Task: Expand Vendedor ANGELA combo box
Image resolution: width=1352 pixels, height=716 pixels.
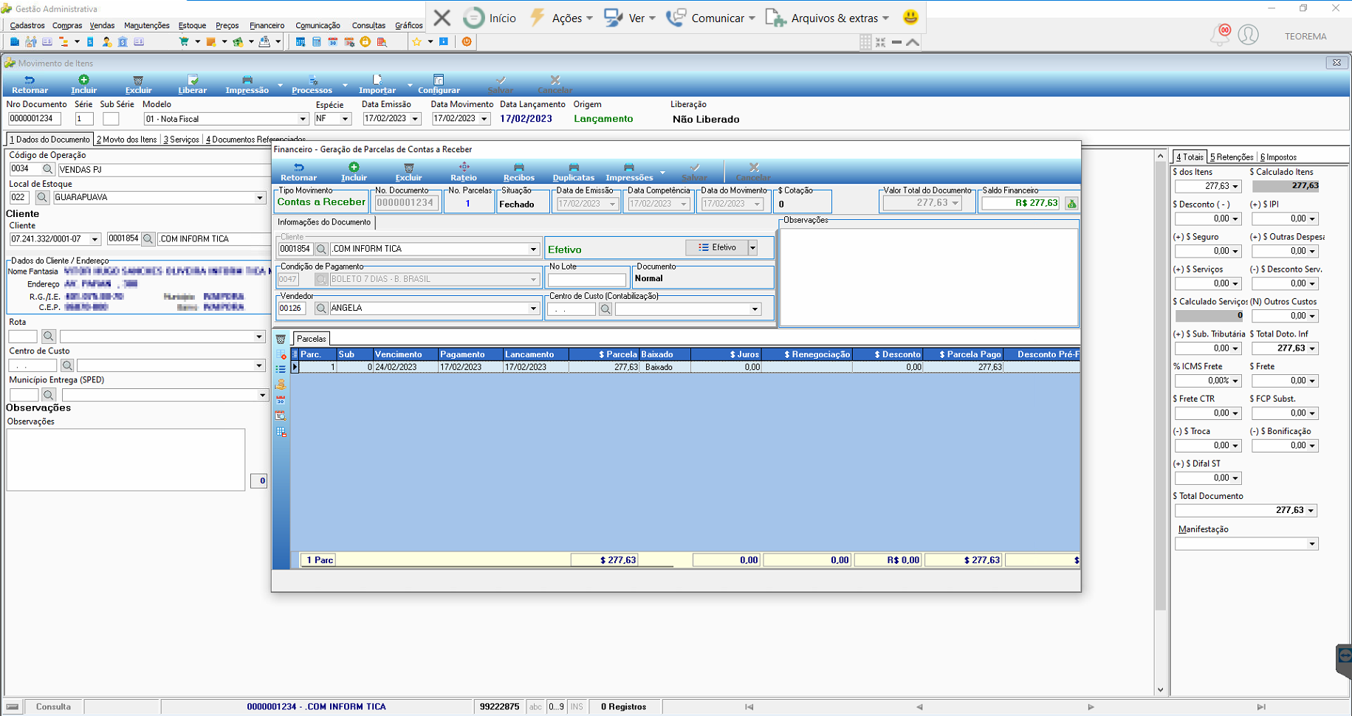Action: (x=533, y=309)
